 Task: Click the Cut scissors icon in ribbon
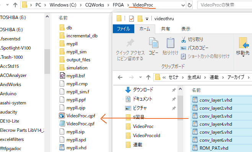pos(184,40)
